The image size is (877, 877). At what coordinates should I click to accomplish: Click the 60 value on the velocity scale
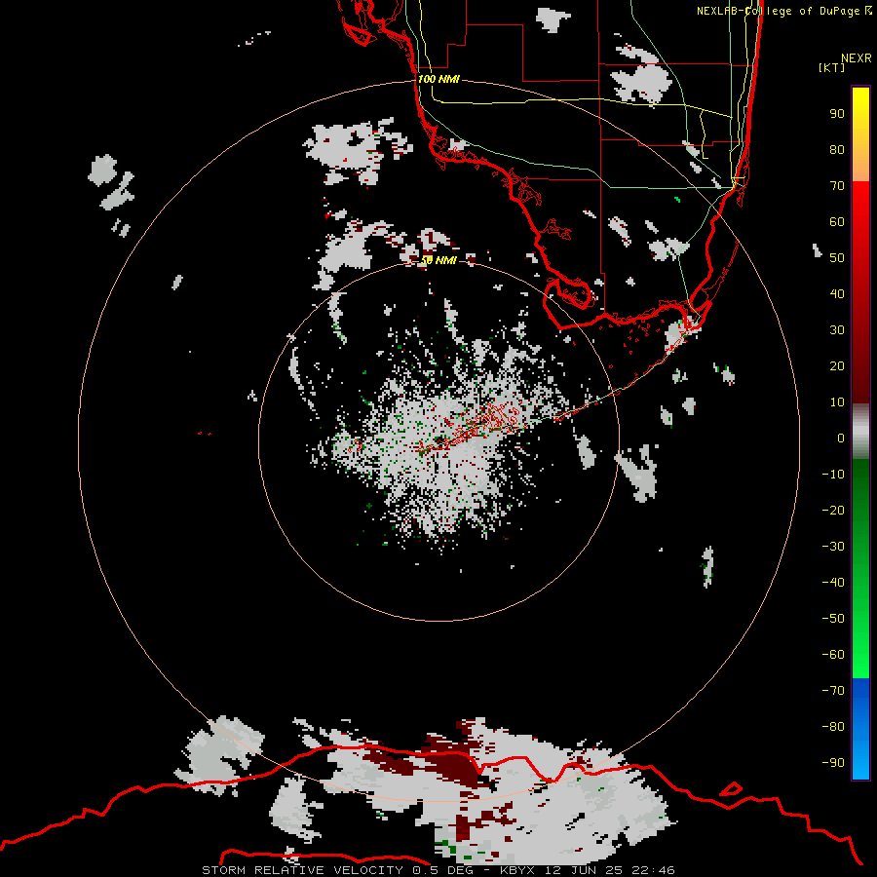(837, 221)
